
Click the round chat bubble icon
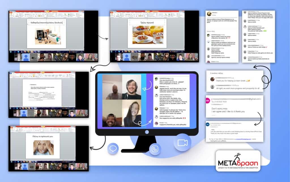click(113, 149)
